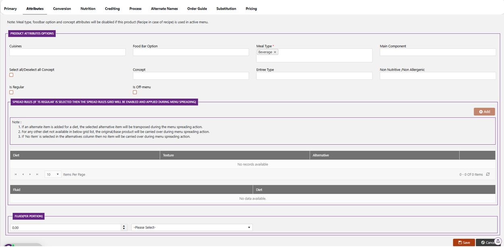Click the Product Attributes Options heading
Image resolution: width=504 pixels, height=247 pixels.
point(32,34)
